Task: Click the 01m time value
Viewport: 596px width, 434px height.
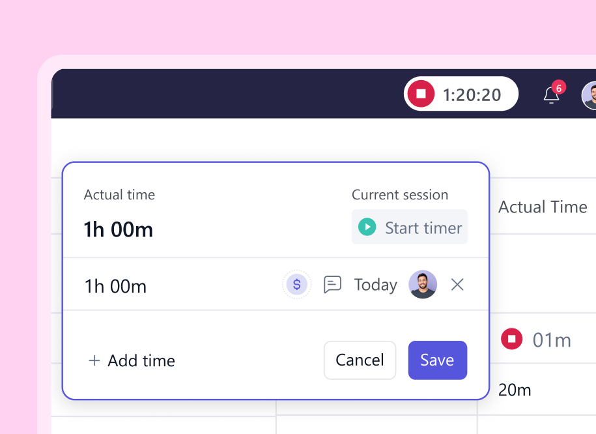Action: [x=552, y=340]
